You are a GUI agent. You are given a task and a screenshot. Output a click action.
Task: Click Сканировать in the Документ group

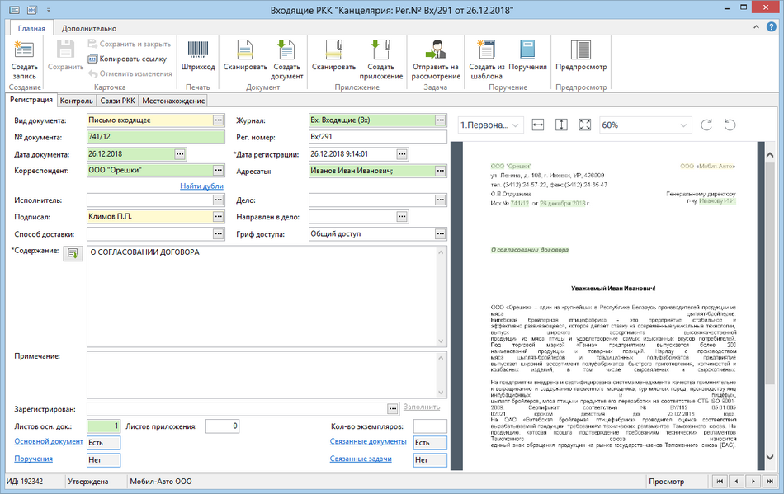(245, 50)
